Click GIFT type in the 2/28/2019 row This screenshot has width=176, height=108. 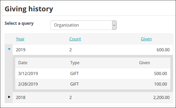click(74, 84)
